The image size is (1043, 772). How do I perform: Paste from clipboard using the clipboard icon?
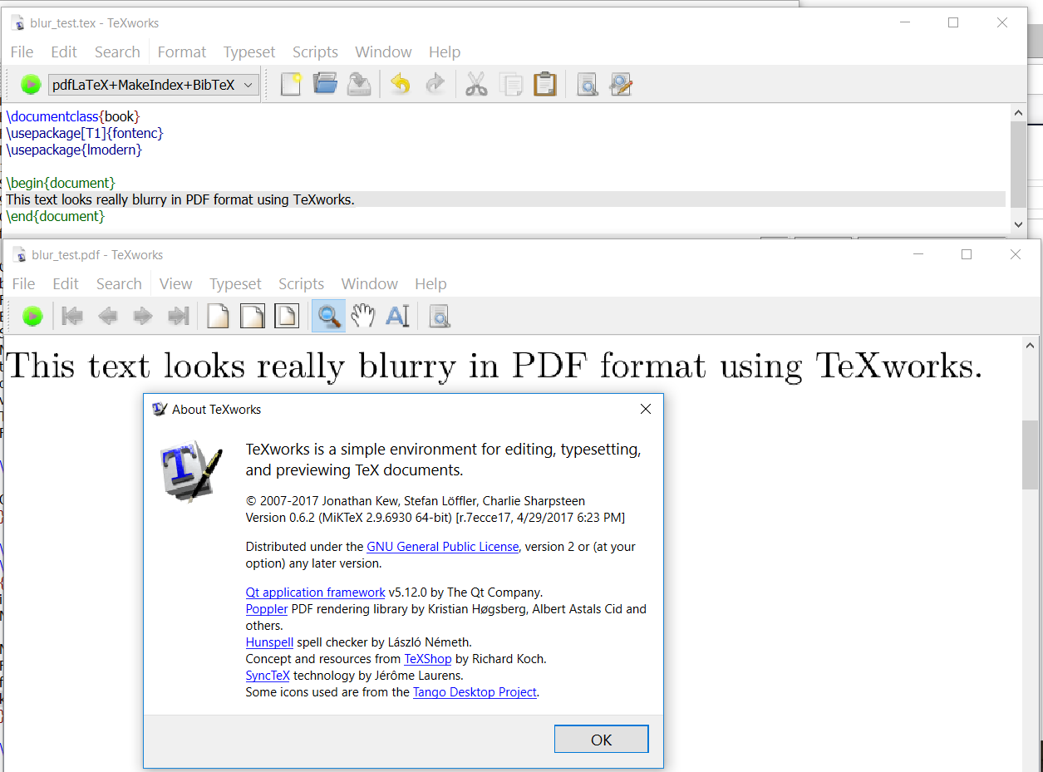coord(544,84)
